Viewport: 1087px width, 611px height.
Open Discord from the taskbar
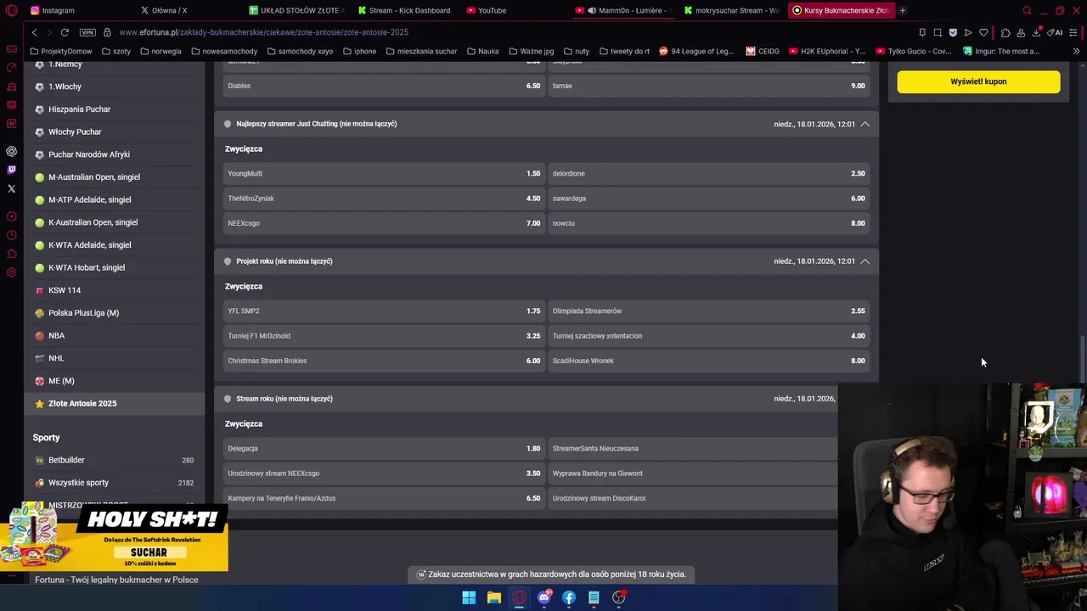click(543, 597)
